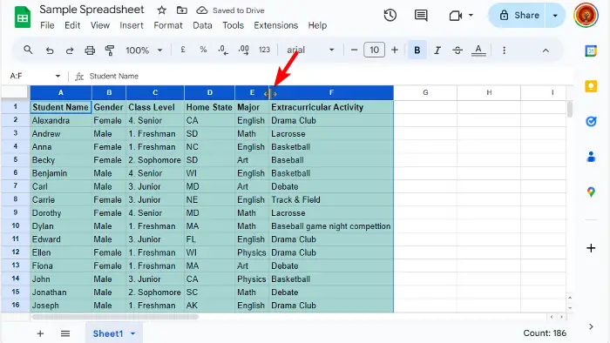Open Google Tasks side panel
Viewport: 610px width, 343px height.
pos(591,121)
